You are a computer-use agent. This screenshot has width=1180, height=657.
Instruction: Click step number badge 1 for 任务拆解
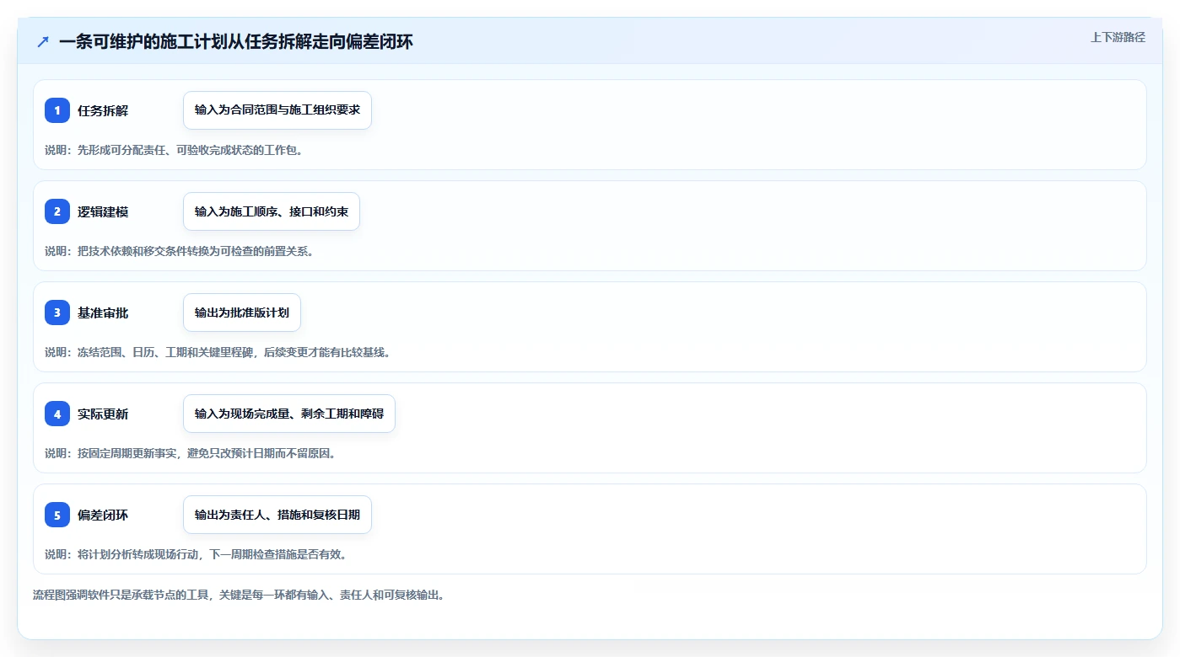(57, 110)
